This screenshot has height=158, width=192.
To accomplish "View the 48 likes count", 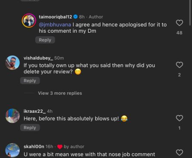I will (180, 33).
